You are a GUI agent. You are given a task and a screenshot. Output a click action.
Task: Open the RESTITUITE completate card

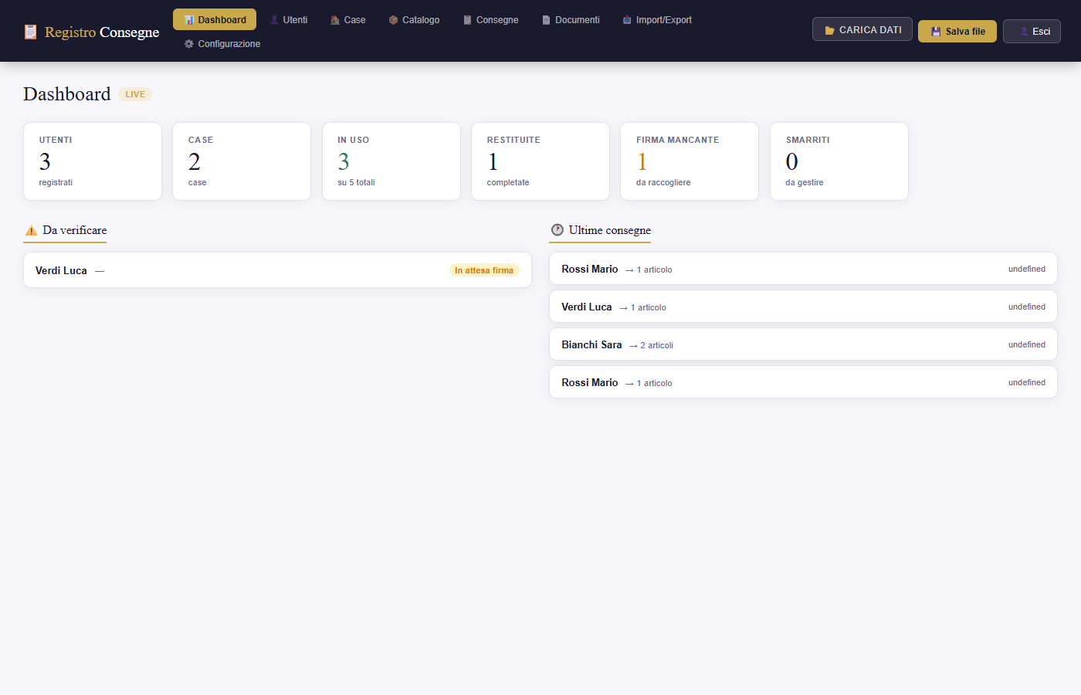tap(540, 161)
